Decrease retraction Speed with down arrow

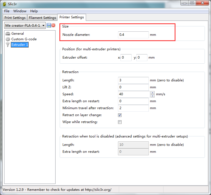[152, 96]
